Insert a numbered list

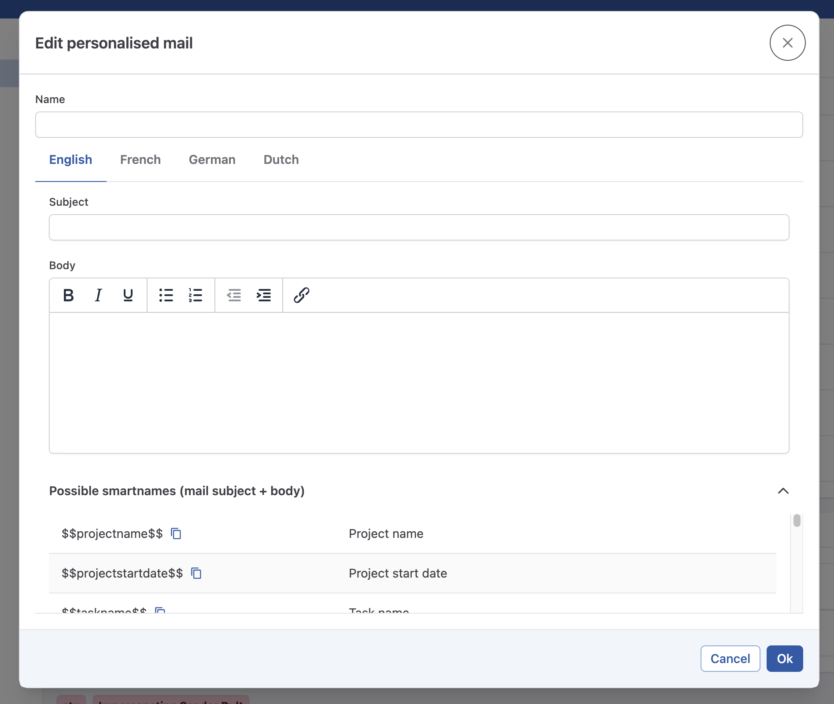(x=195, y=295)
